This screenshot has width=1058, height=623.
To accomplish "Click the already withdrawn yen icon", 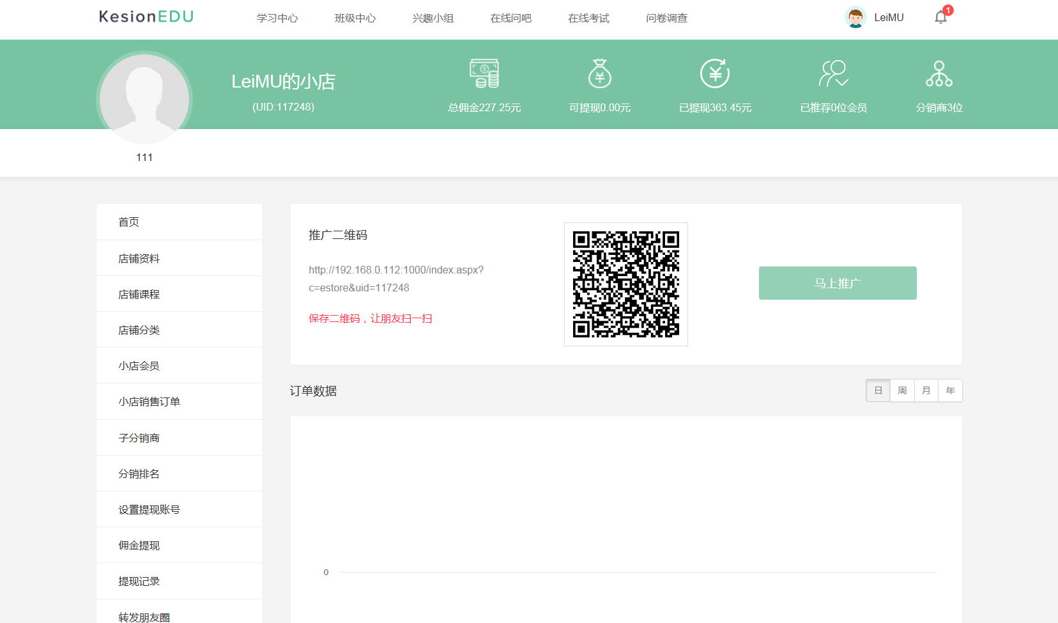I will pos(715,73).
